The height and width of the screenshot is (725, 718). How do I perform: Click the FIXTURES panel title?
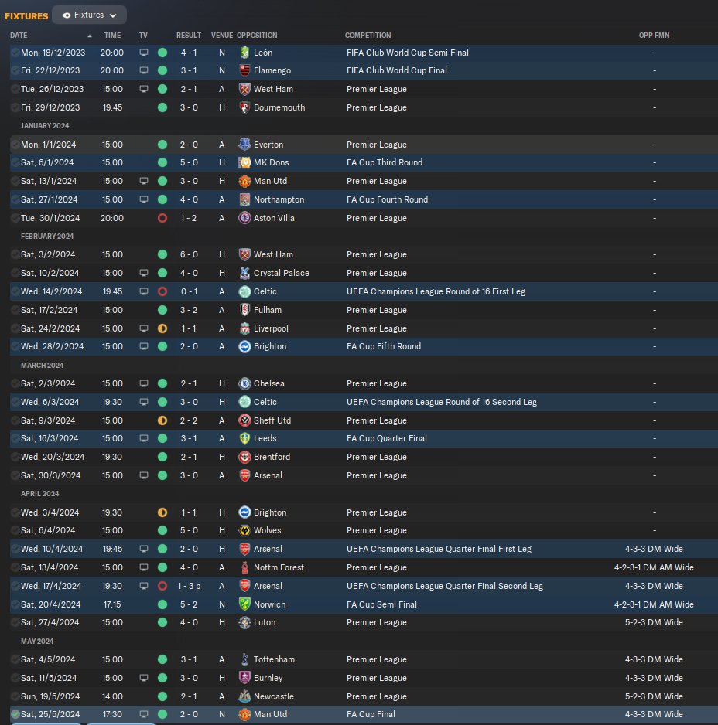[x=26, y=16]
